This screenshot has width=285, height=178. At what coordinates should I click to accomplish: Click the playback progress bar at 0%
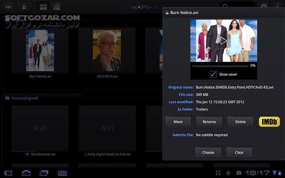pos(220,66)
